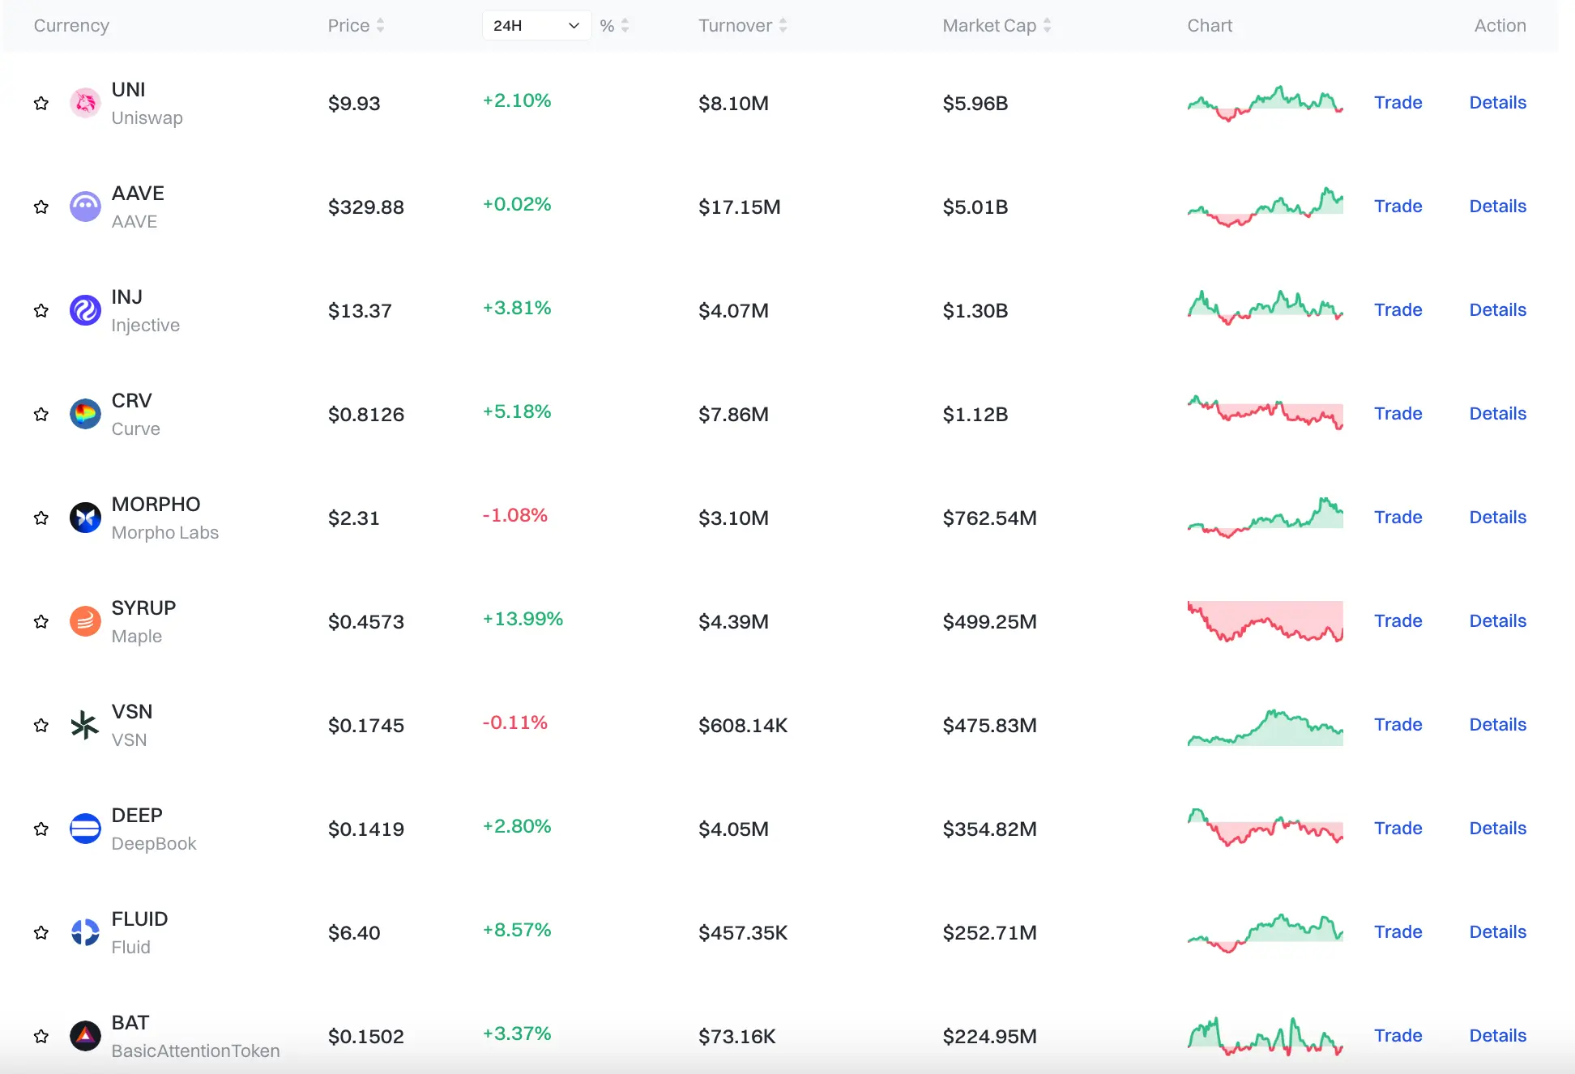The width and height of the screenshot is (1575, 1074).
Task: Trade AAVE
Action: point(1398,207)
